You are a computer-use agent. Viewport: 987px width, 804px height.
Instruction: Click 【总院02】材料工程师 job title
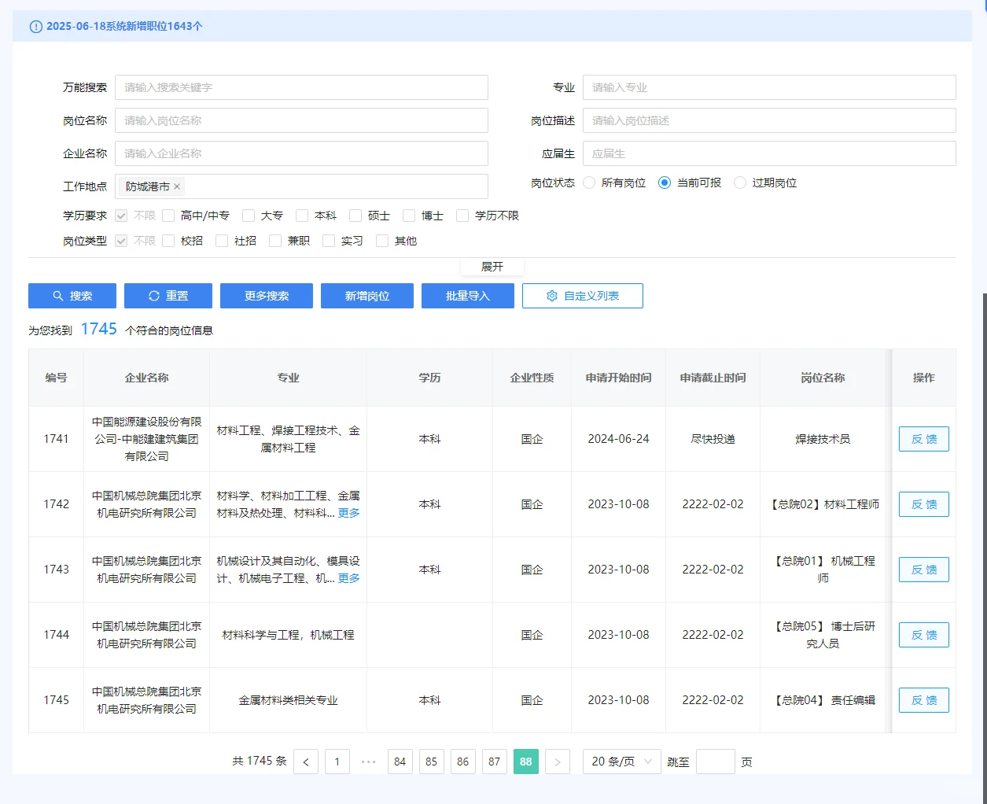(x=823, y=504)
